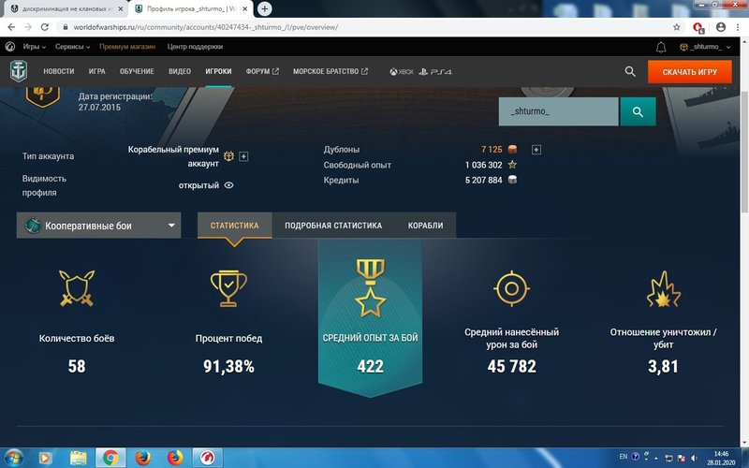The width and height of the screenshot is (749, 468).
Task: Click the destroyed/killed ratio explosion icon
Action: (663, 289)
